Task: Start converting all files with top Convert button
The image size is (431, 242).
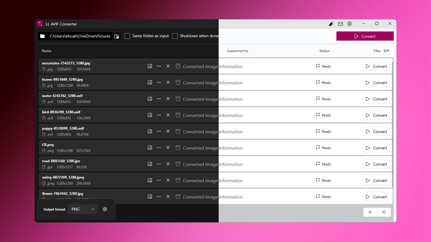Action: (x=365, y=36)
